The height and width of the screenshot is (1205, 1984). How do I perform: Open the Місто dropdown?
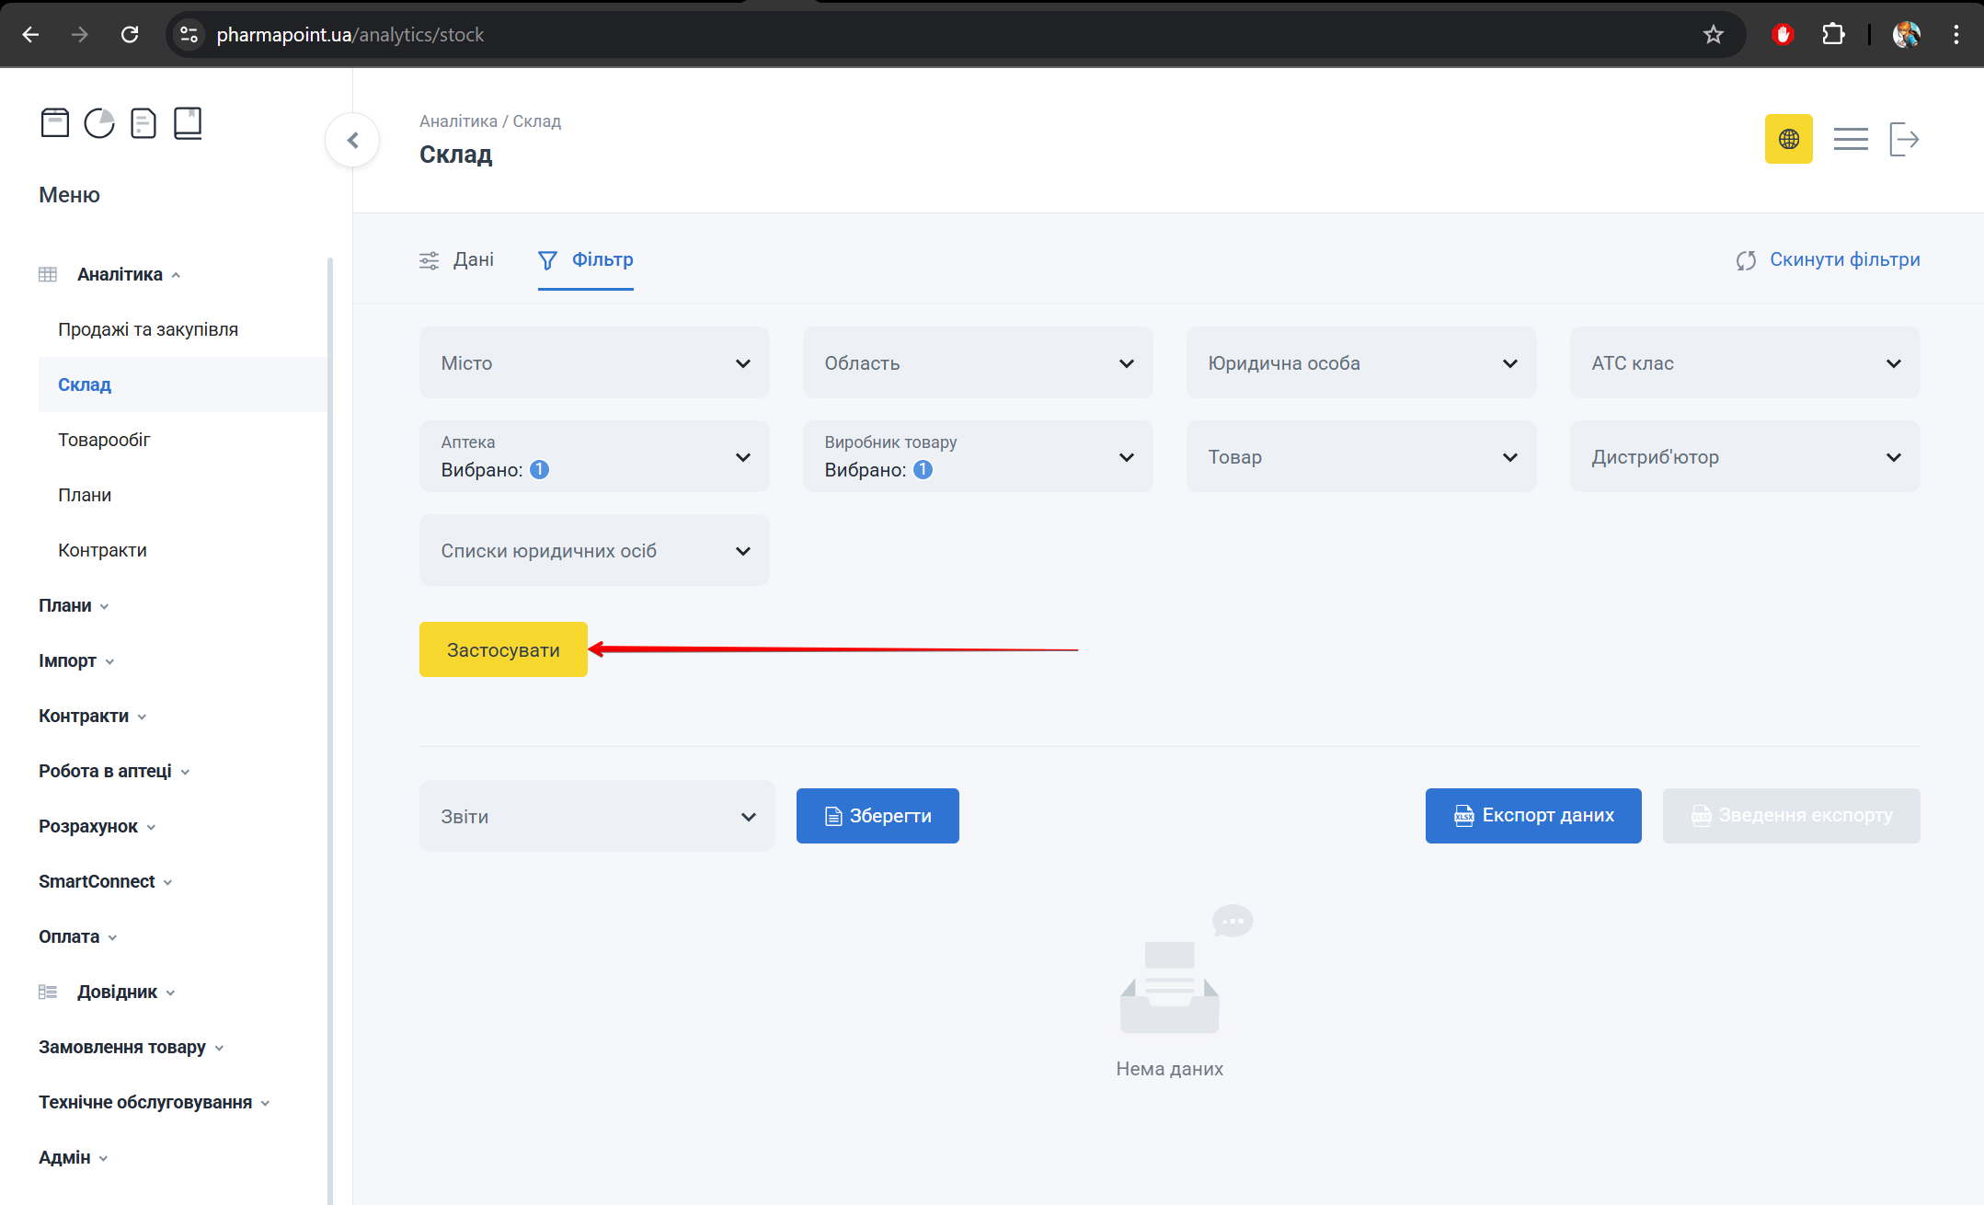594,363
